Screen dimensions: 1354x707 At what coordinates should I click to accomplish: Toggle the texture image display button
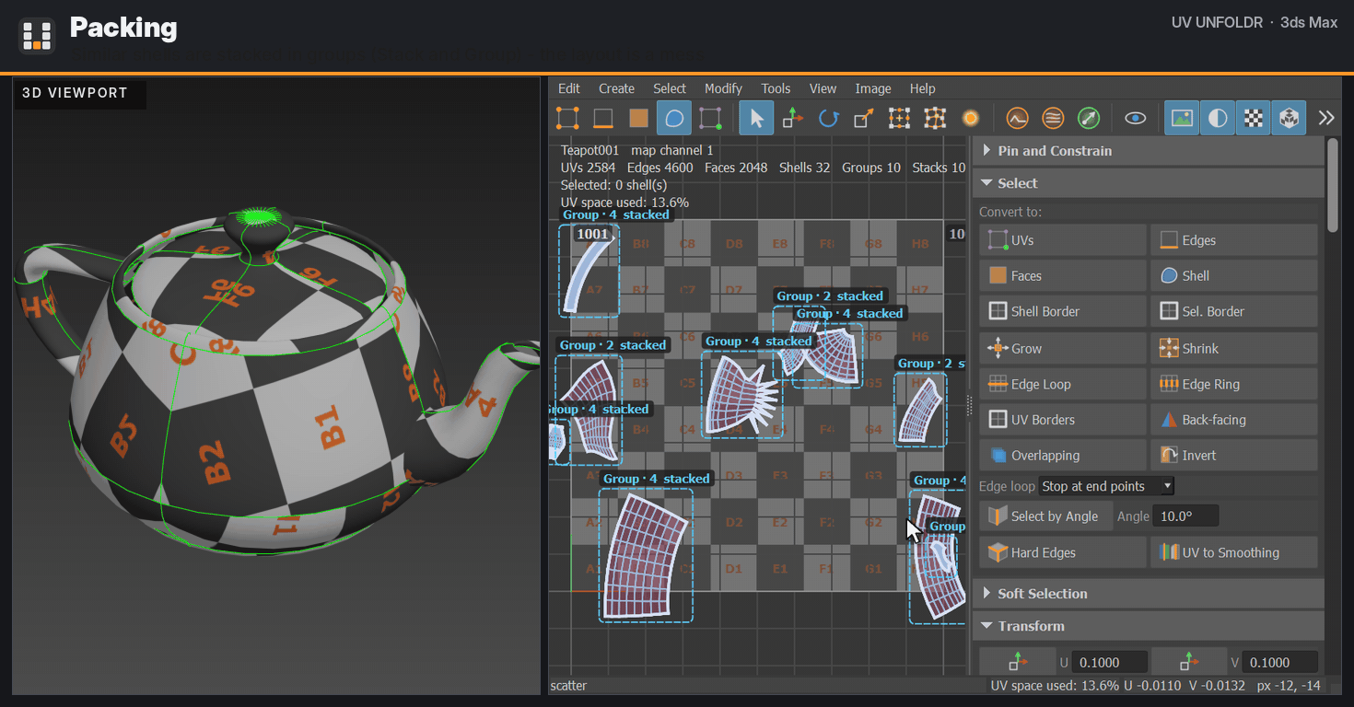pyautogui.click(x=1182, y=118)
